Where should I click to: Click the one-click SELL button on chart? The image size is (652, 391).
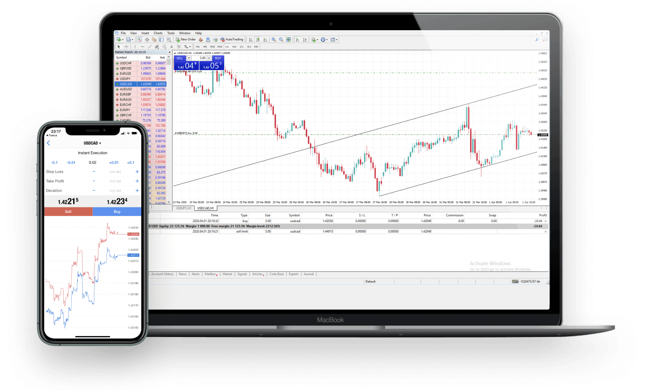(180, 58)
